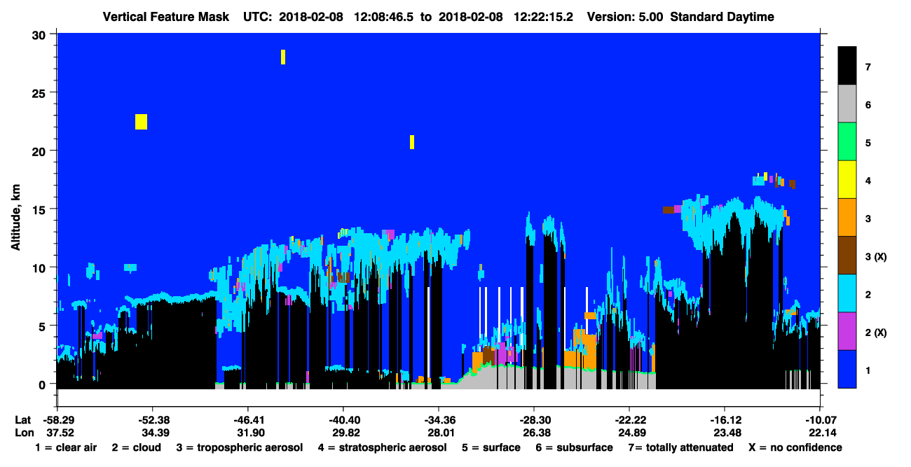Click latitude value '-52.38'
This screenshot has height=467, width=911.
[x=152, y=420]
